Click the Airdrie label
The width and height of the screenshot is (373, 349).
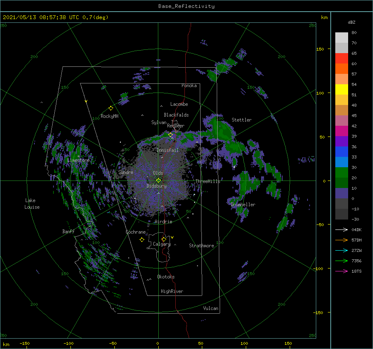(163, 222)
